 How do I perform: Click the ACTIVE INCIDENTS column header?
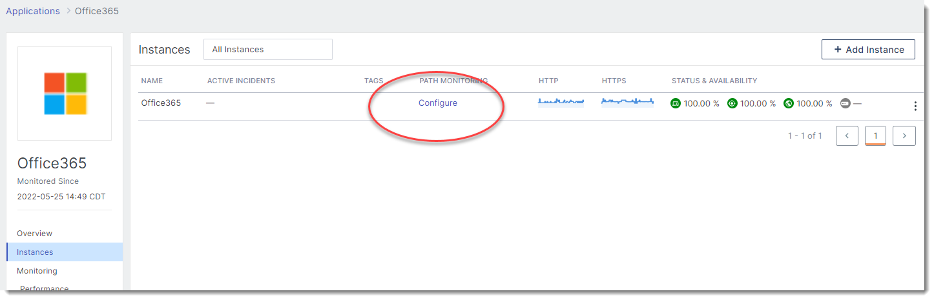[x=241, y=81]
